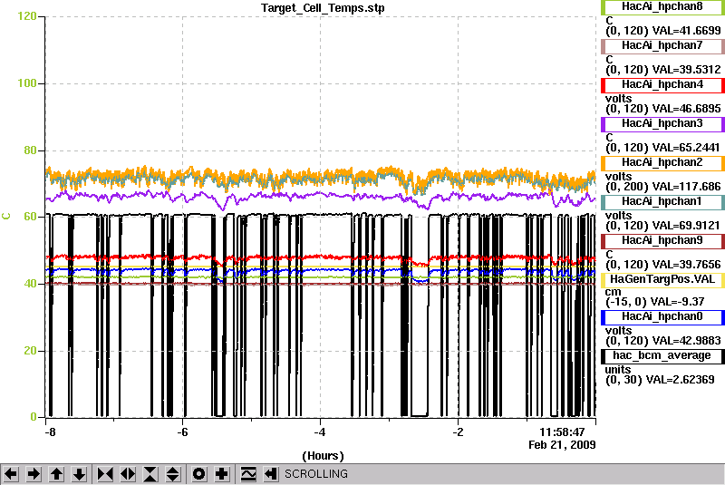Click the value text VAL=39.5312
The height and width of the screenshot is (485, 725).
(686, 70)
